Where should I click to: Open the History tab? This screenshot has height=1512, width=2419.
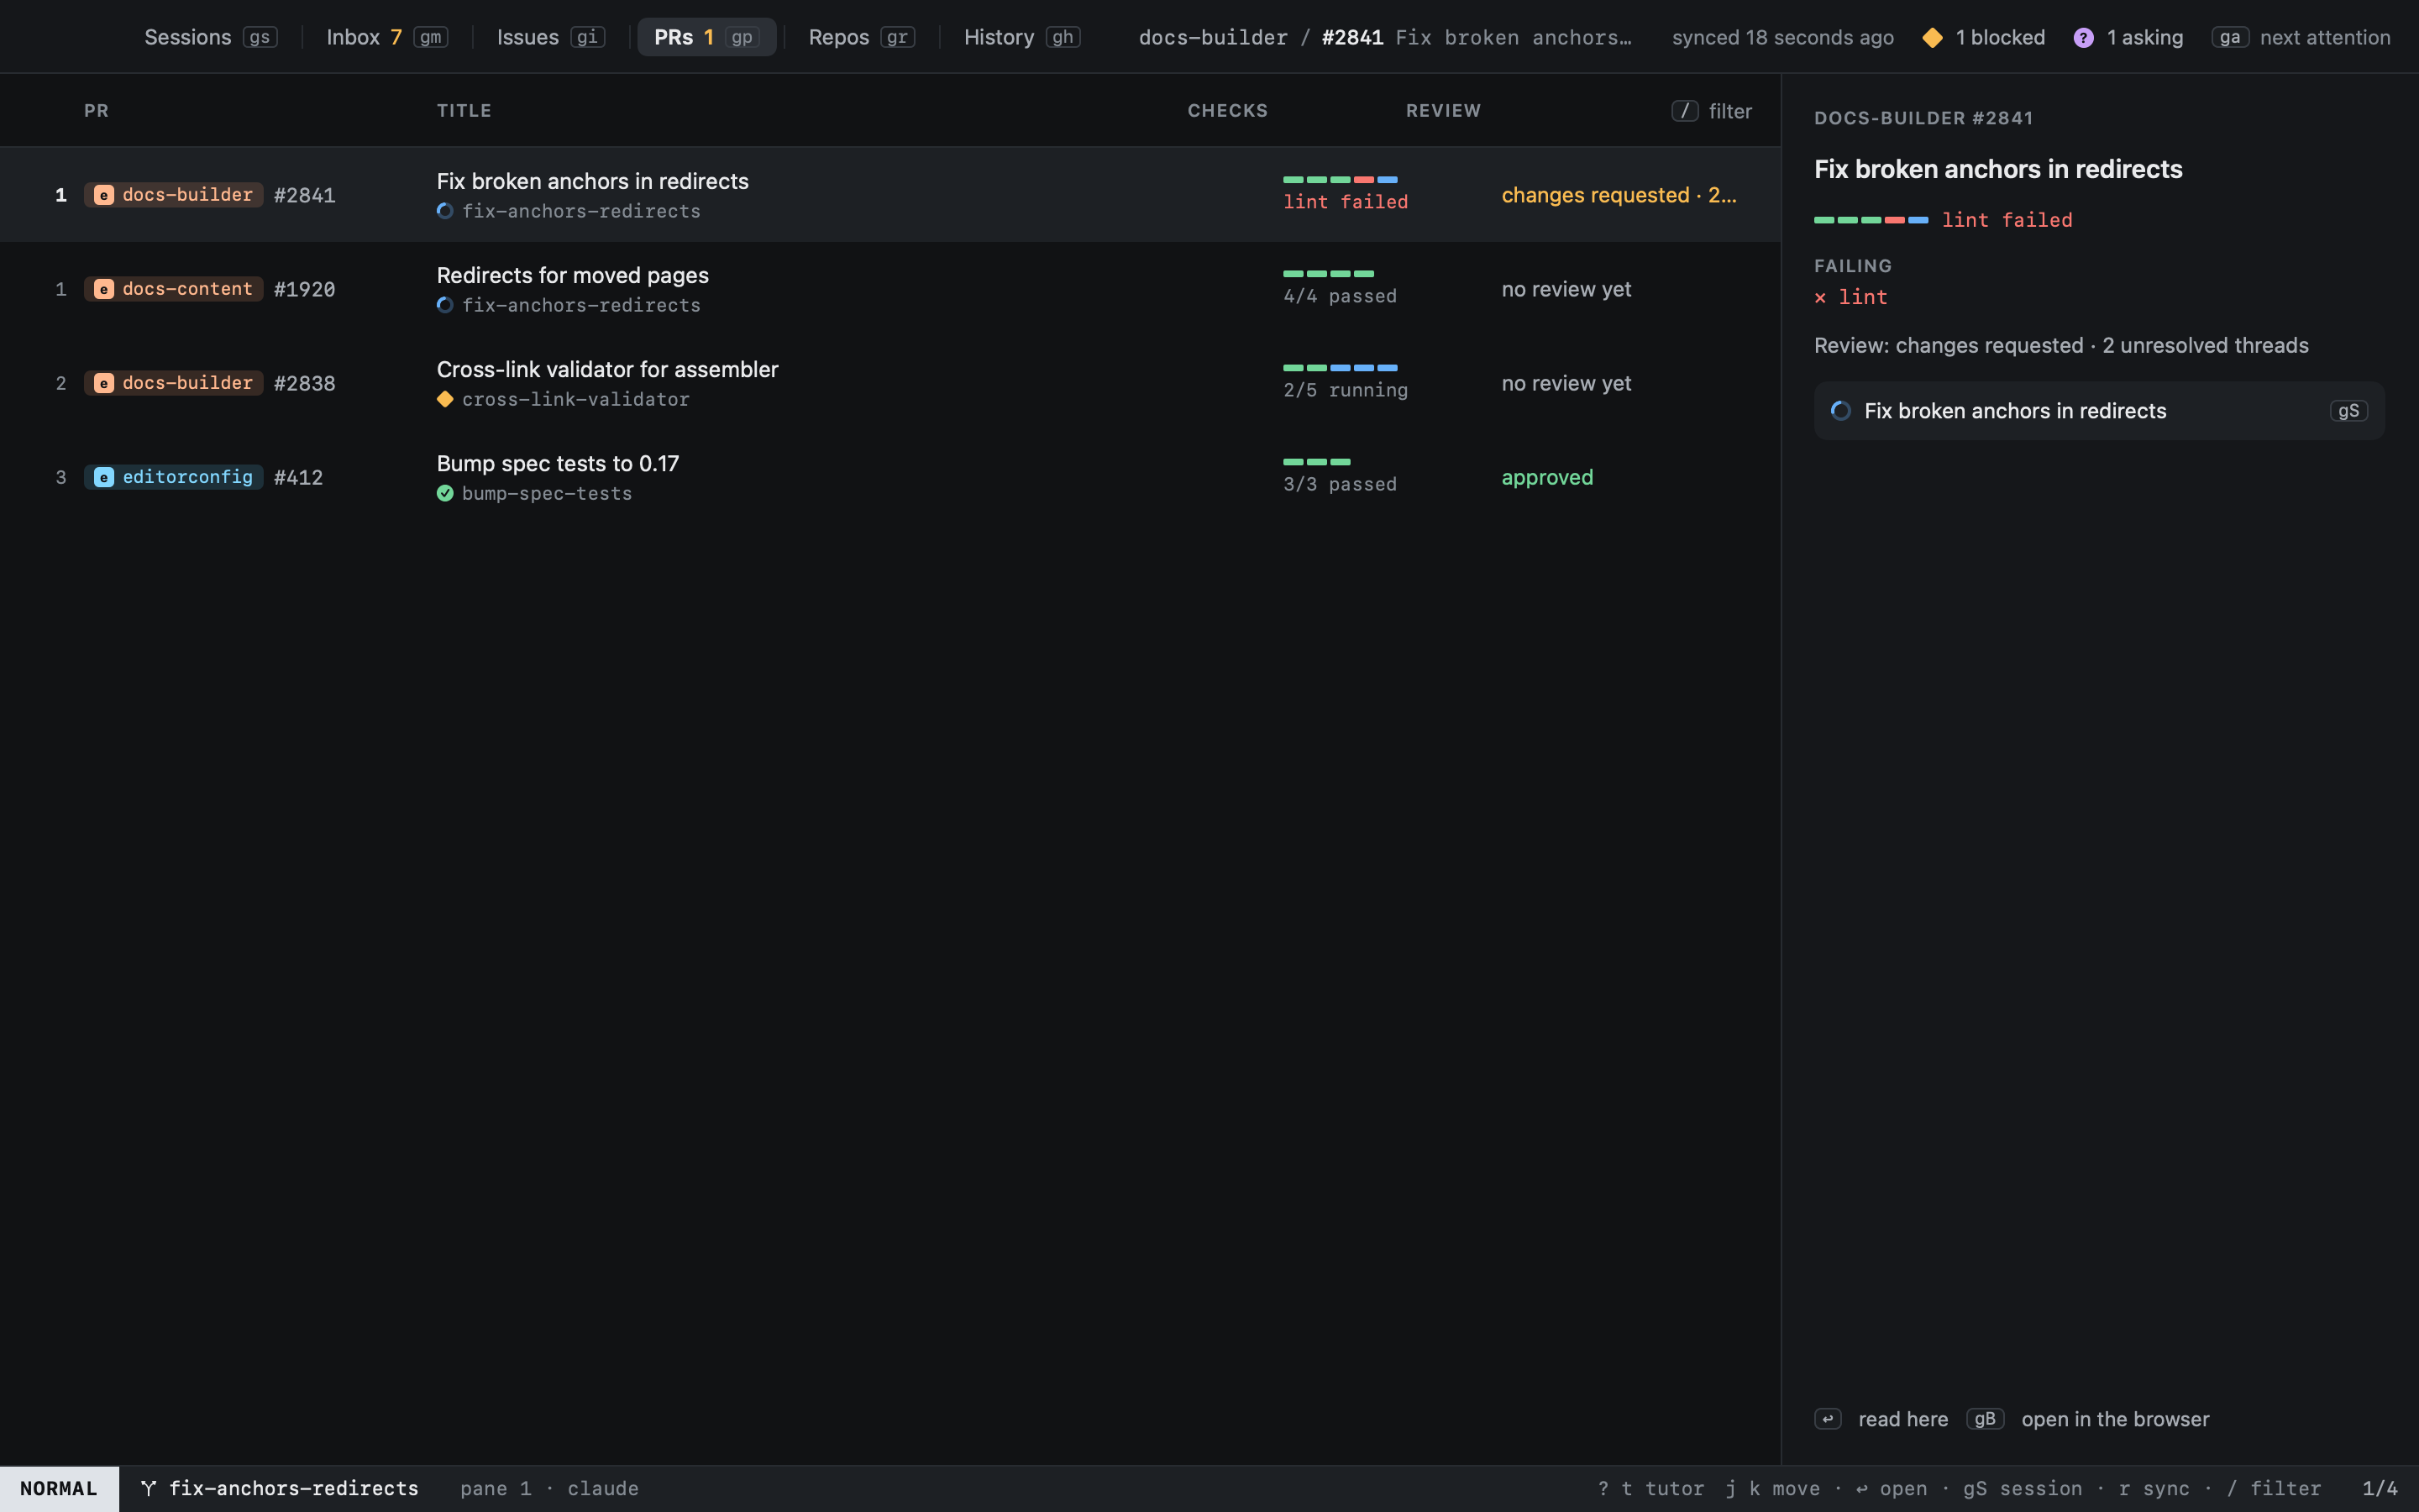click(x=1021, y=37)
